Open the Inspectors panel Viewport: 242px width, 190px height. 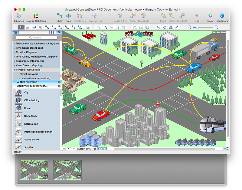tap(222, 18)
